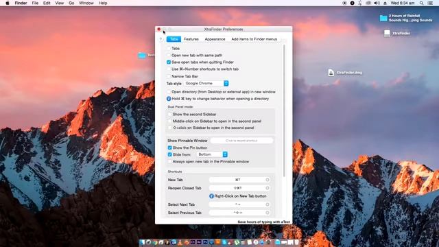Launch uTorrent from the Dock

coord(237,242)
